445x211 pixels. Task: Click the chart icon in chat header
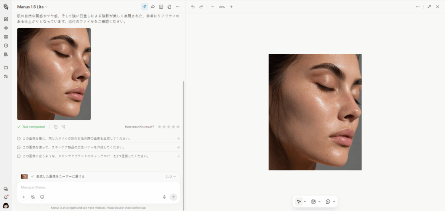(161, 7)
